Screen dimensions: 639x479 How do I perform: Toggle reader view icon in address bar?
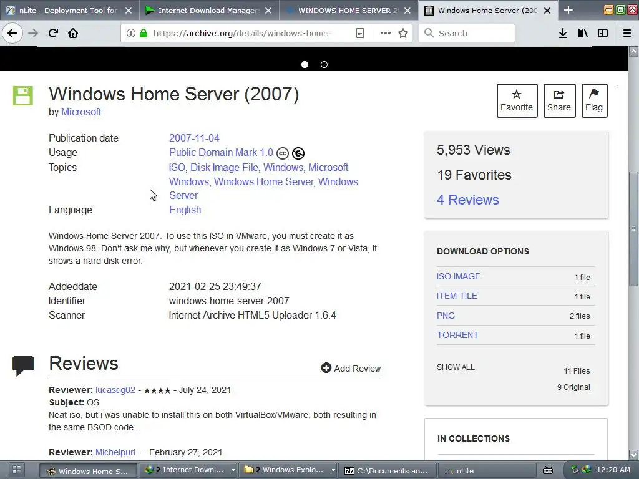[360, 33]
